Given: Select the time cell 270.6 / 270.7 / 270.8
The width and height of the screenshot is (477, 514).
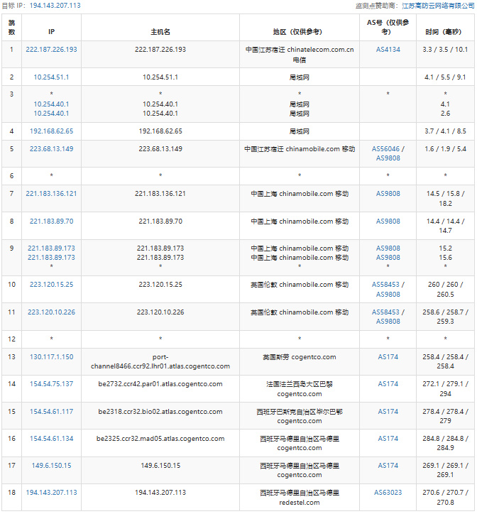Looking at the screenshot, I should (x=445, y=497).
